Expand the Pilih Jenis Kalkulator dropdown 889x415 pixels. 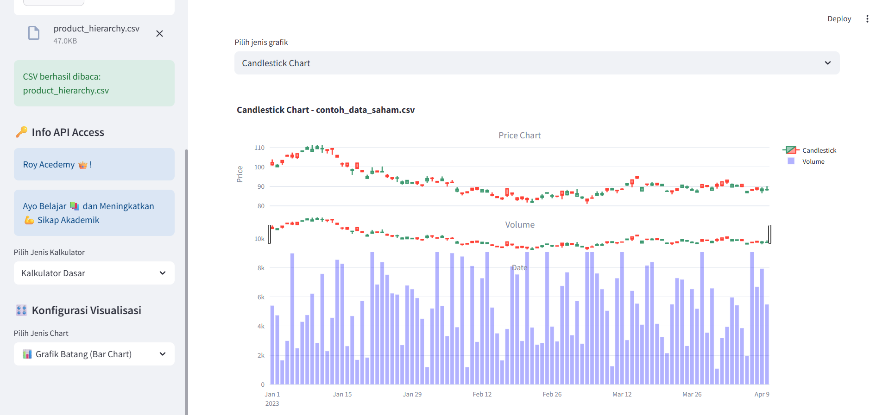tap(94, 273)
